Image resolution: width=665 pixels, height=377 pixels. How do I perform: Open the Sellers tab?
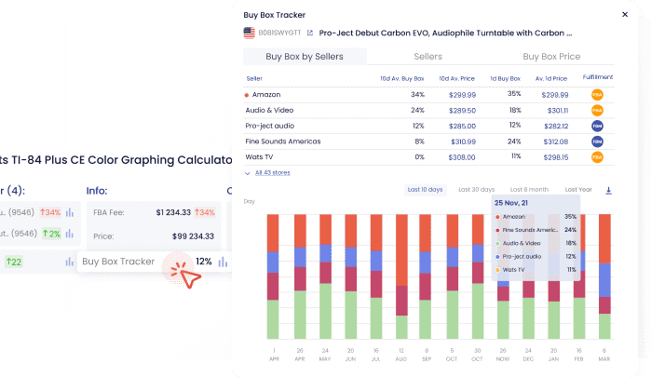click(x=427, y=57)
